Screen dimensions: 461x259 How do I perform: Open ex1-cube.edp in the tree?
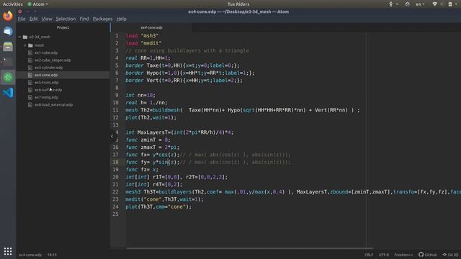46,53
